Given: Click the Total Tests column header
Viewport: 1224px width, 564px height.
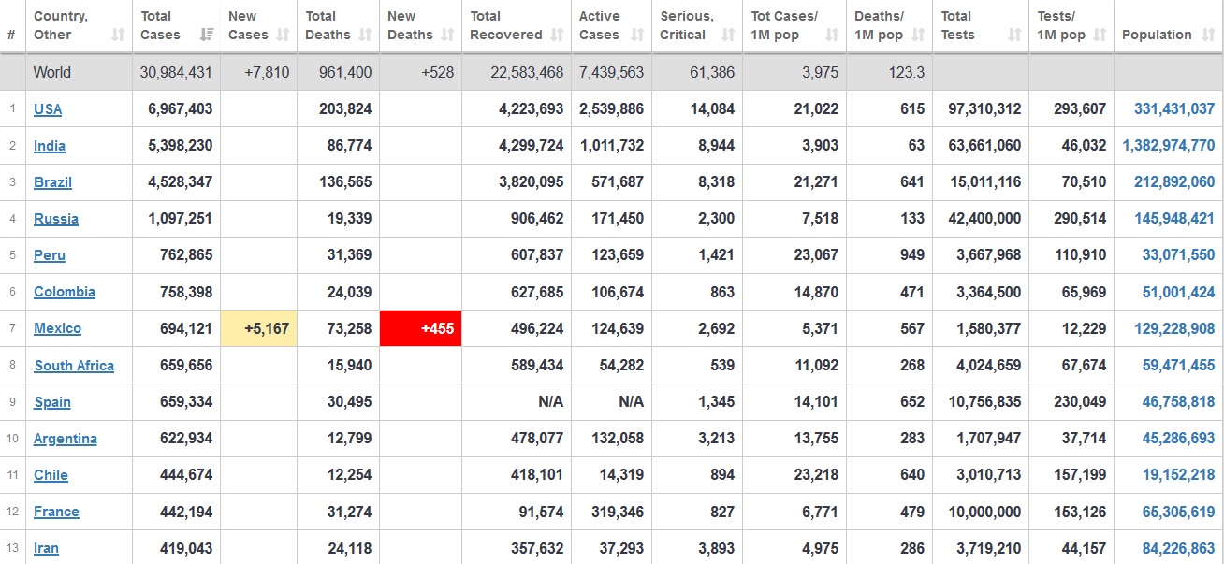Looking at the screenshot, I should (x=981, y=26).
